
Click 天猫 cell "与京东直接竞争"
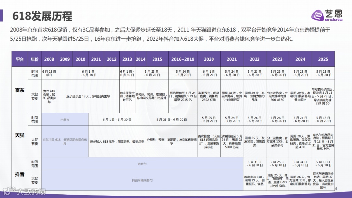tap(172, 141)
